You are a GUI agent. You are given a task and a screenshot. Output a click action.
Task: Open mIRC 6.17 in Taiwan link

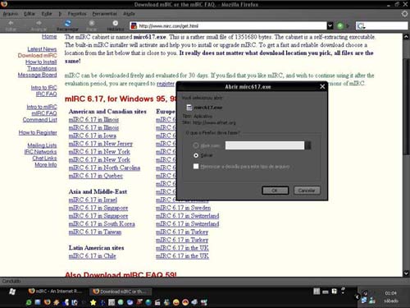(95, 232)
